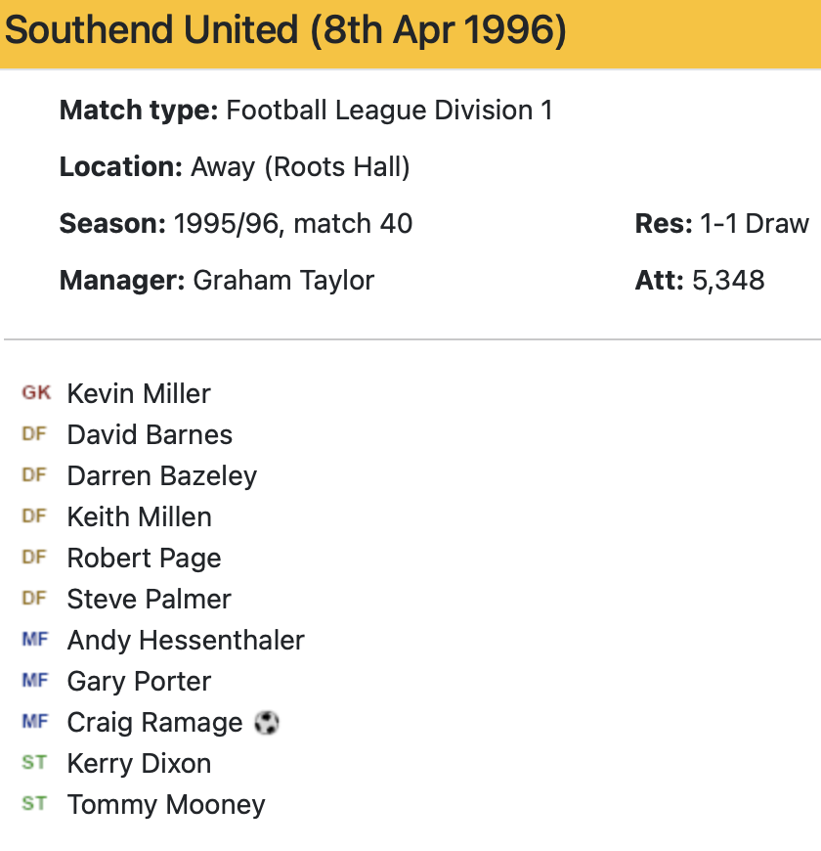The image size is (821, 851).
Task: Click the 1995/96 season match 40 text
Action: tap(292, 224)
